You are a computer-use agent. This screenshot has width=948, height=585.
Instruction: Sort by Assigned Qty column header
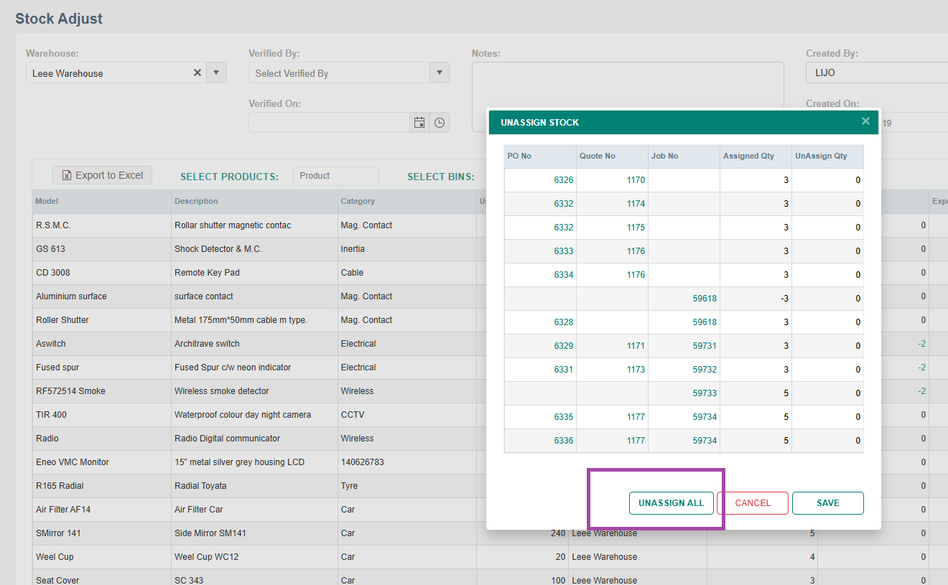pos(748,156)
